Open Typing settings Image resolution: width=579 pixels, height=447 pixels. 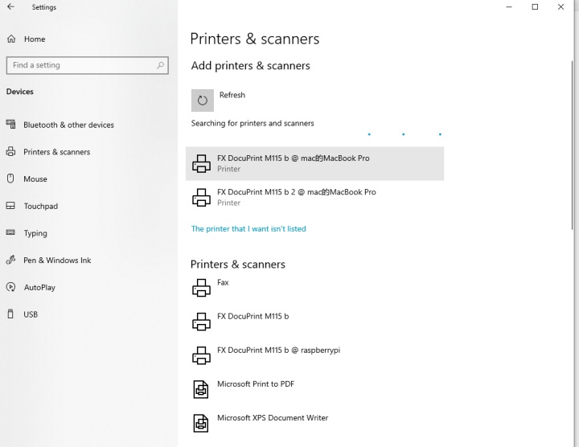35,233
